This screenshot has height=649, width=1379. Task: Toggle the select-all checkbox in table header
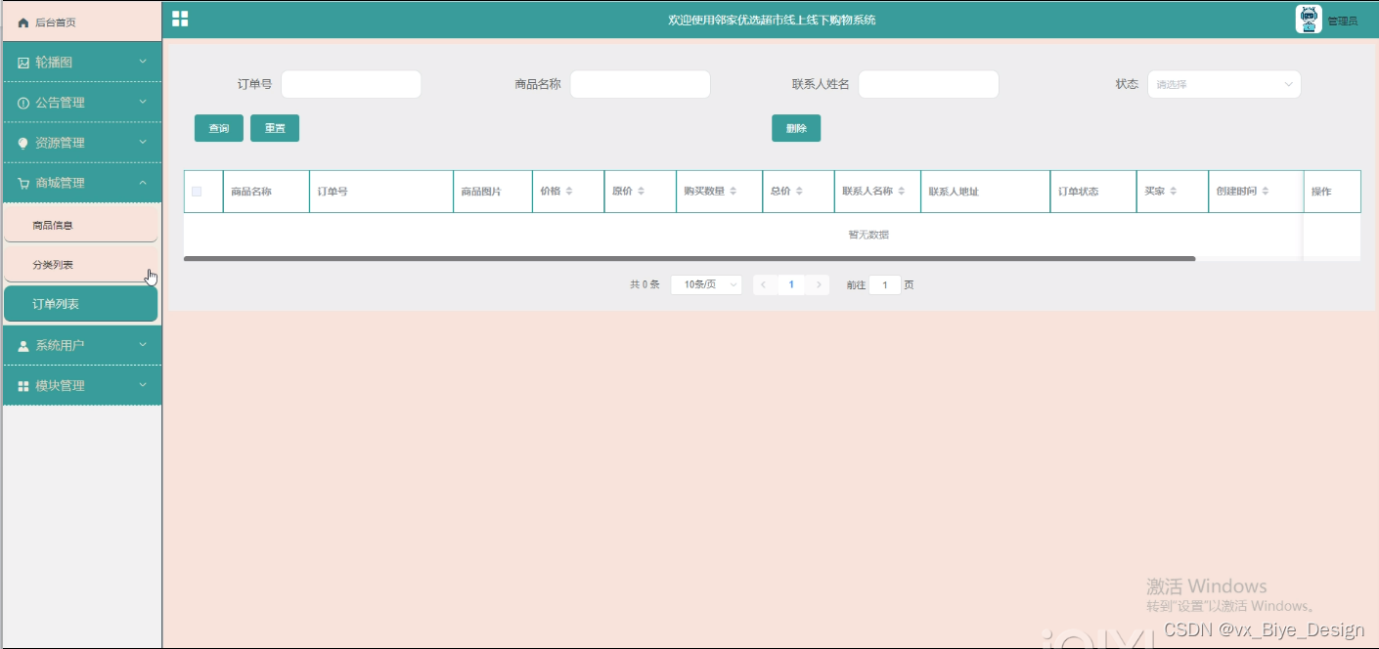coord(197,192)
